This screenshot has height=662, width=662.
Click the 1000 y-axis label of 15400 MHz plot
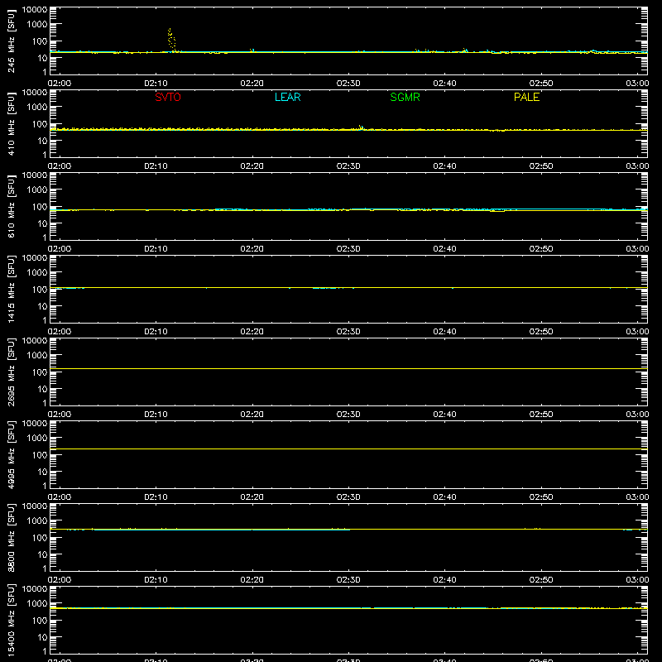[37, 604]
